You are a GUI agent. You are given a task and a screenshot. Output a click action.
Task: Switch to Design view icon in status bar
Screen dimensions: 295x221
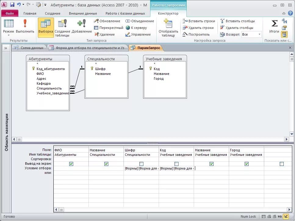(x=286, y=216)
